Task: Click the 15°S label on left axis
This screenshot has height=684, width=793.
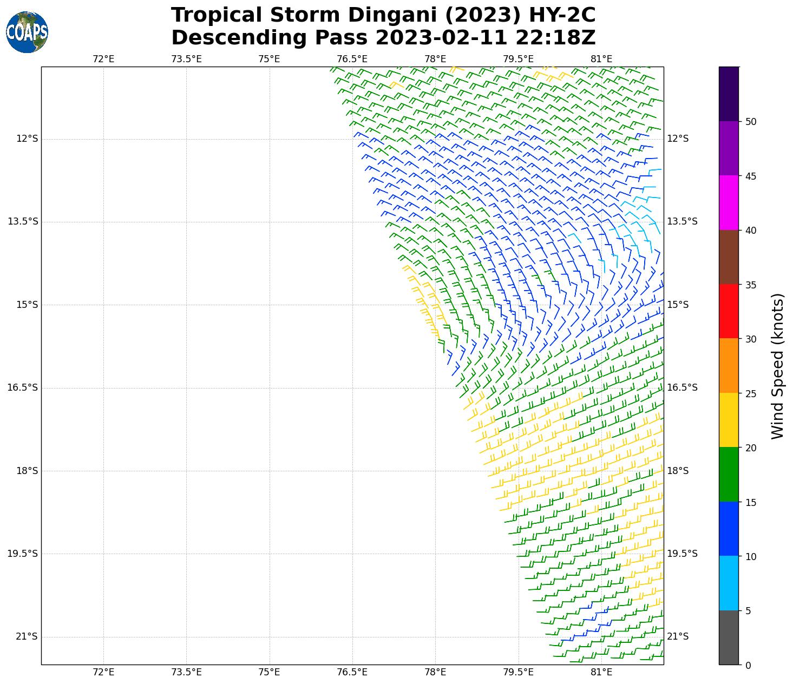Action: click(x=27, y=305)
